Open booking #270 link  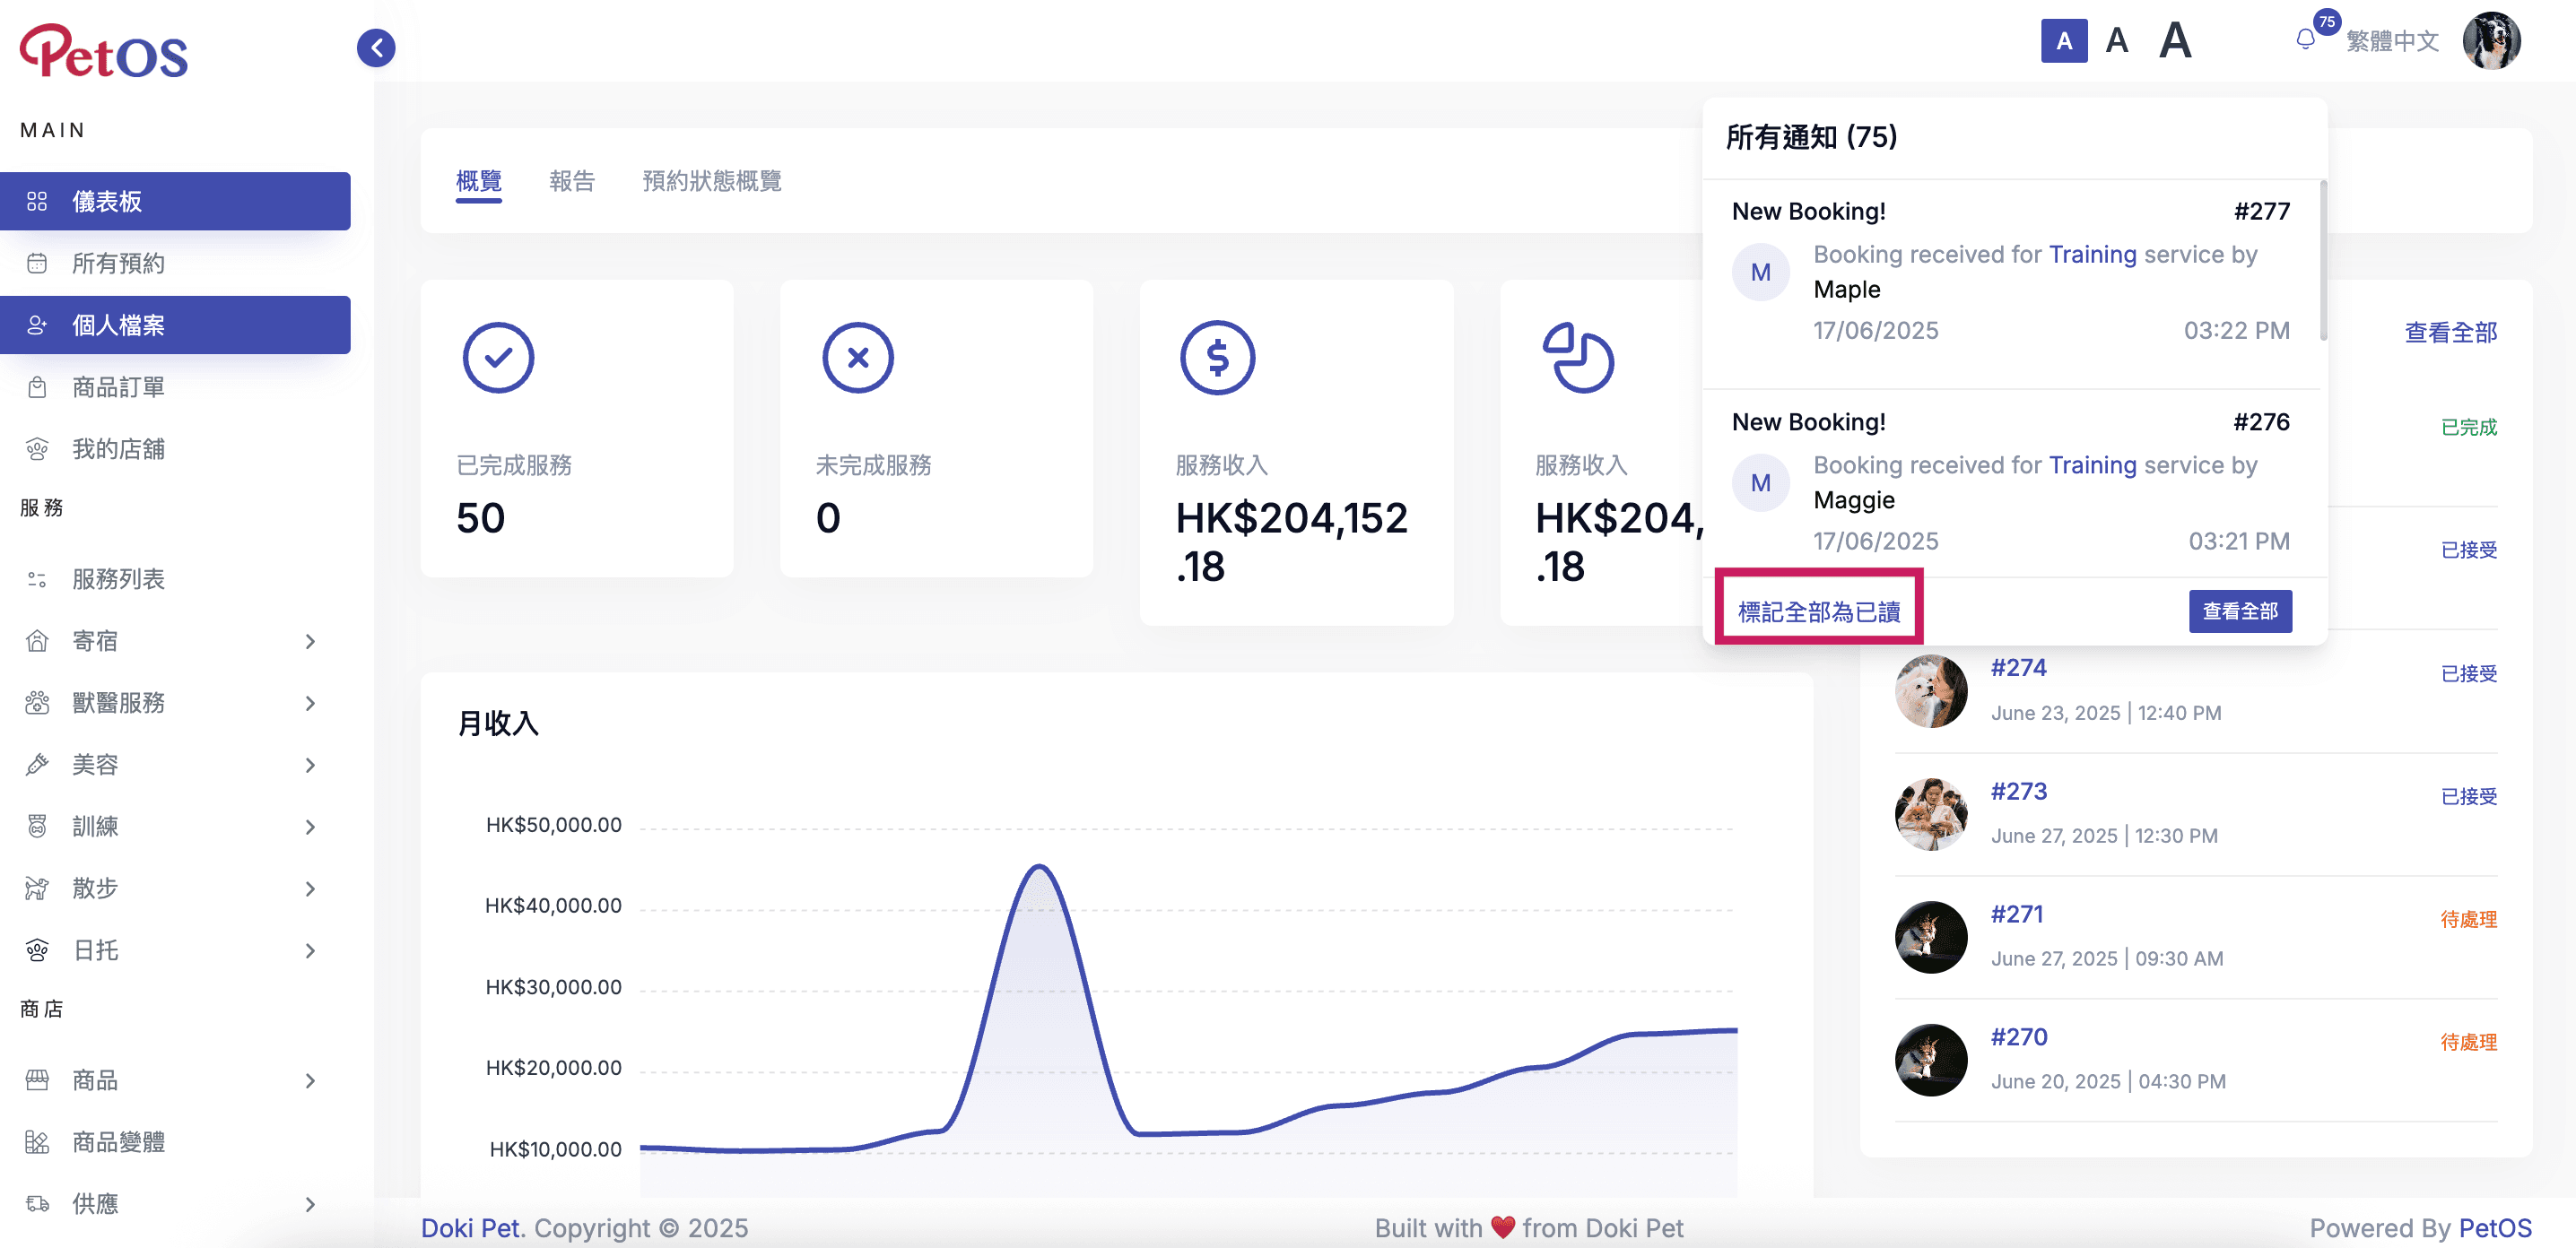pos(2018,1037)
